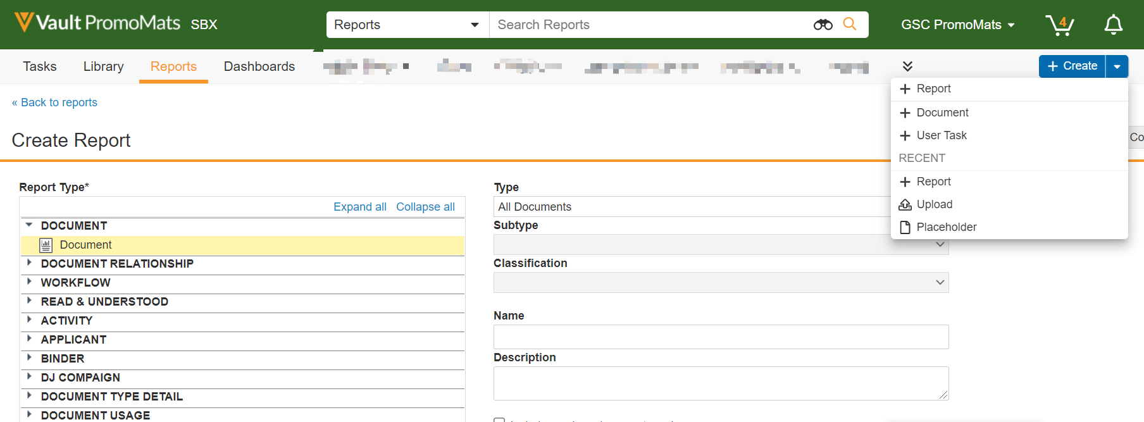Expand the BINDER report type group
Viewport: 1144px width, 422px height.
29,358
